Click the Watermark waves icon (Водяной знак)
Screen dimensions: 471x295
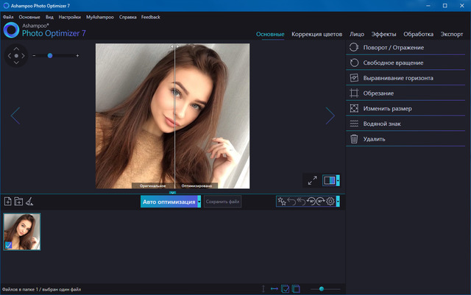pyautogui.click(x=354, y=124)
